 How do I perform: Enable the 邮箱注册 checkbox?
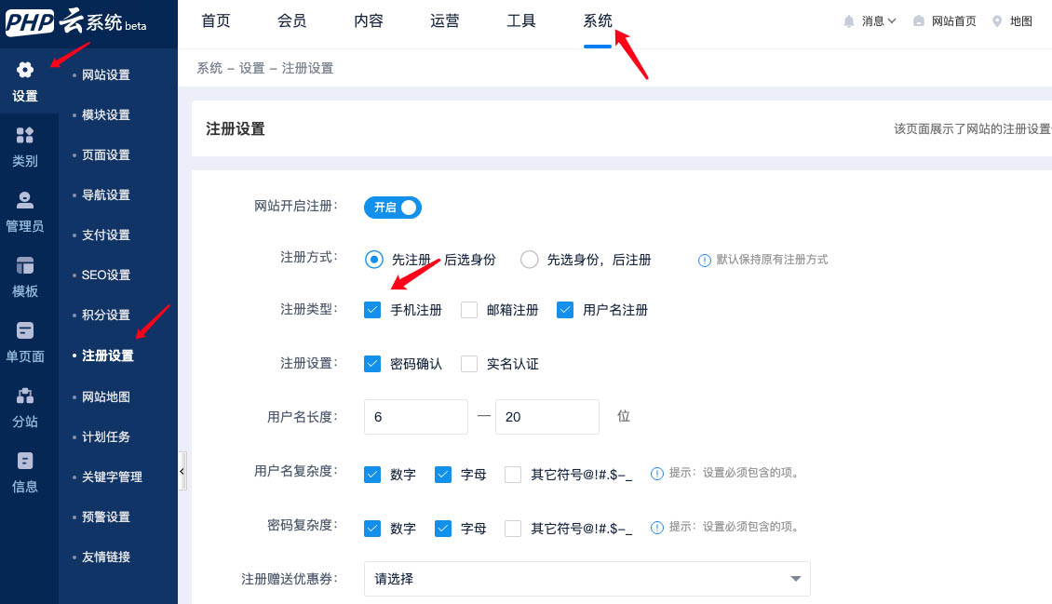pos(469,310)
